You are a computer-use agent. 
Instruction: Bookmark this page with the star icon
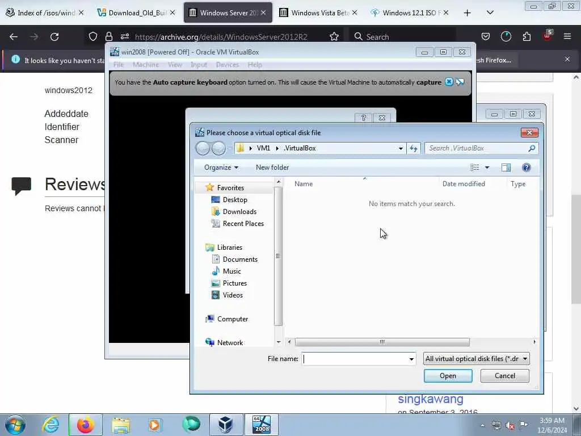pos(334,36)
